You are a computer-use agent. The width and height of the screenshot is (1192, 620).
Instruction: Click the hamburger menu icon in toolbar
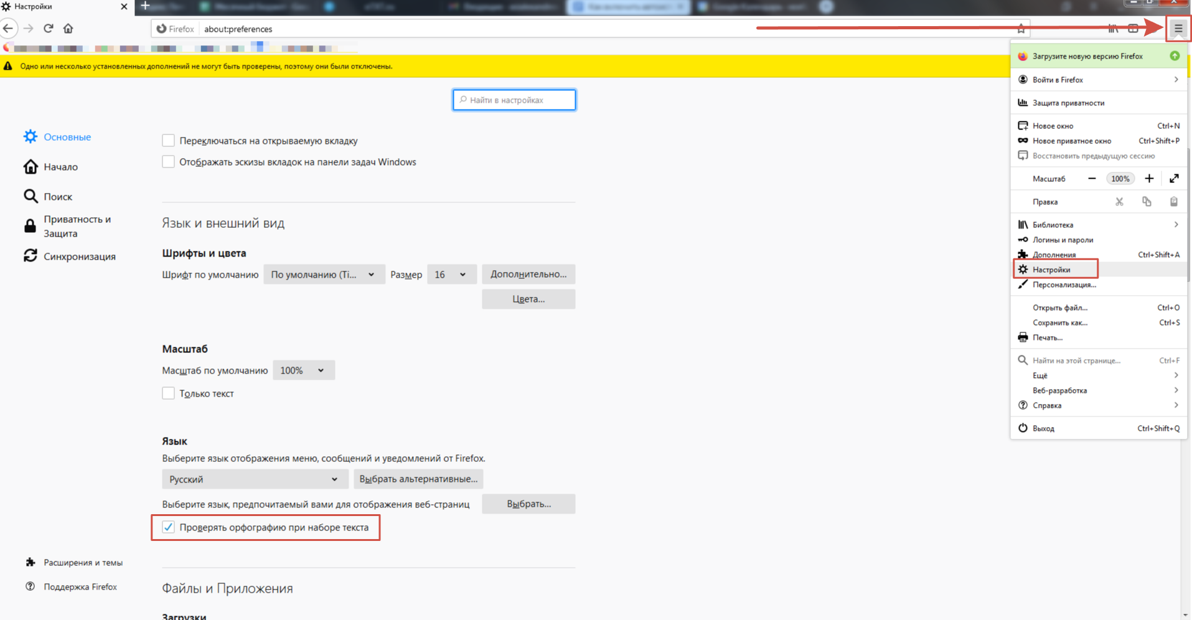(x=1178, y=29)
